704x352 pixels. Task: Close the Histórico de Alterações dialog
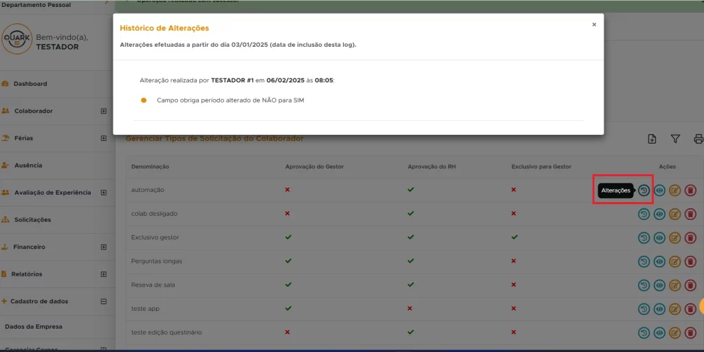point(594,25)
